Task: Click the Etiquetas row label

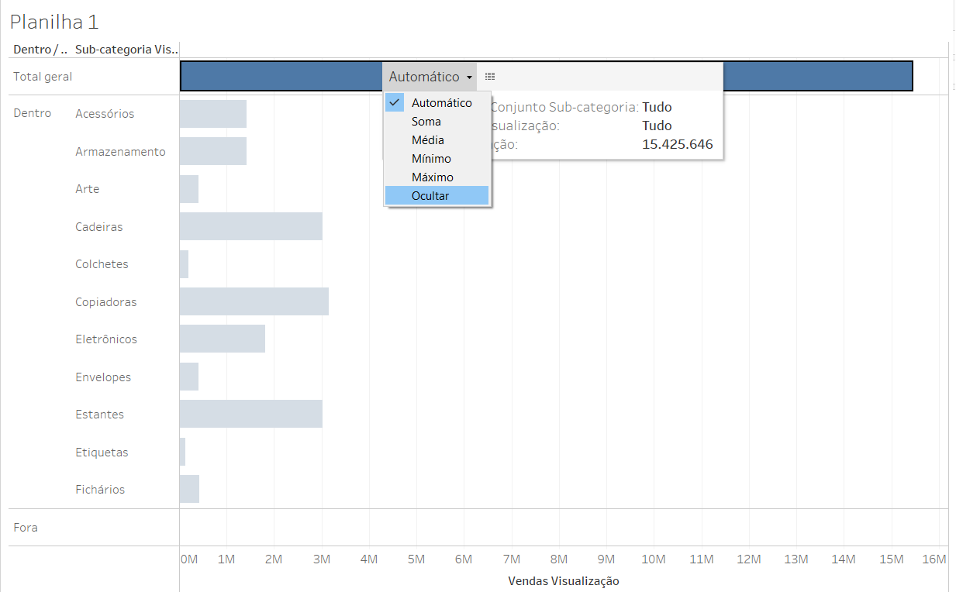Action: pos(102,453)
